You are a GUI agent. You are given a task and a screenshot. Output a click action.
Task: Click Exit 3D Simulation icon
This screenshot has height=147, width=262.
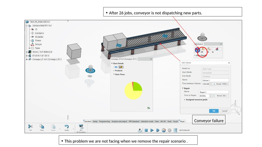click(81, 127)
